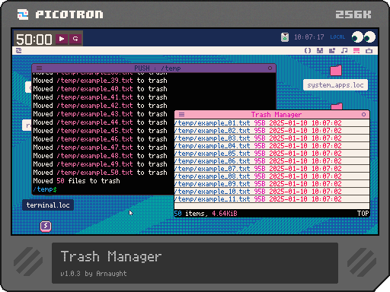This screenshot has height=292, width=390.
Task: Select /temp/example_10.txt in Trash Manager
Action: click(272, 192)
